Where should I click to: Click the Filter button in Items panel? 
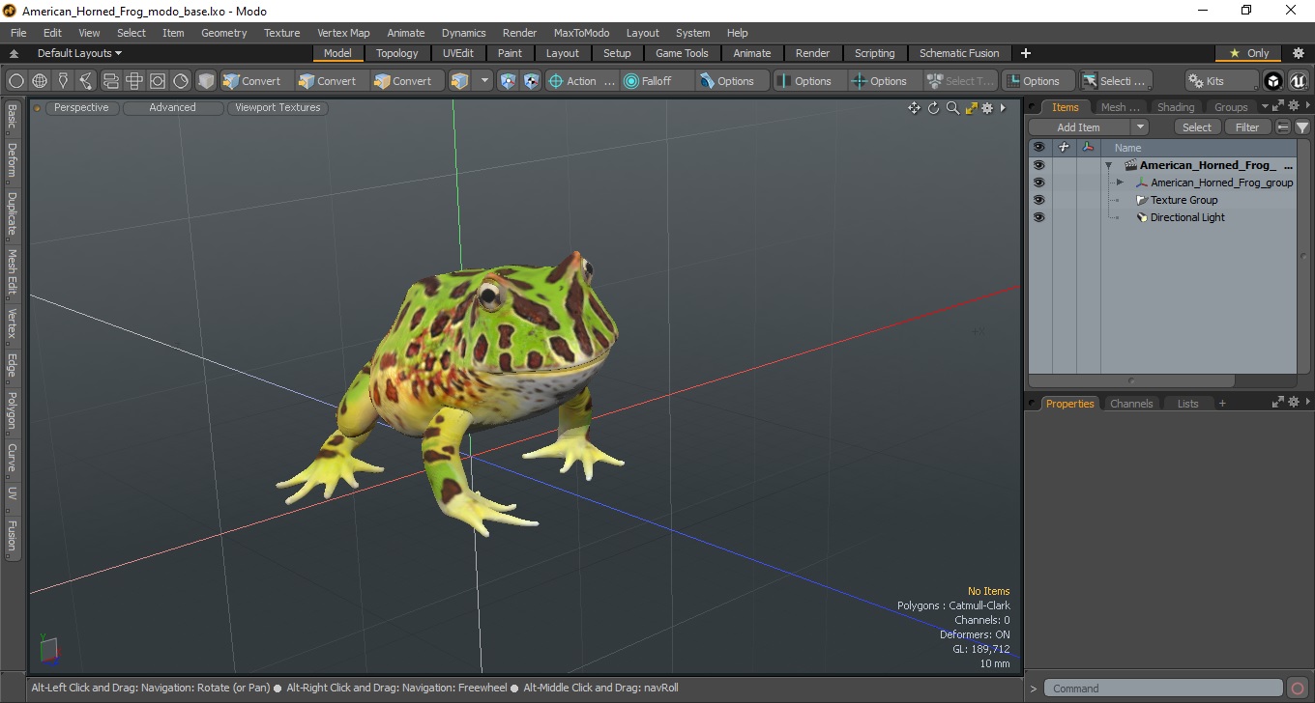click(x=1248, y=127)
